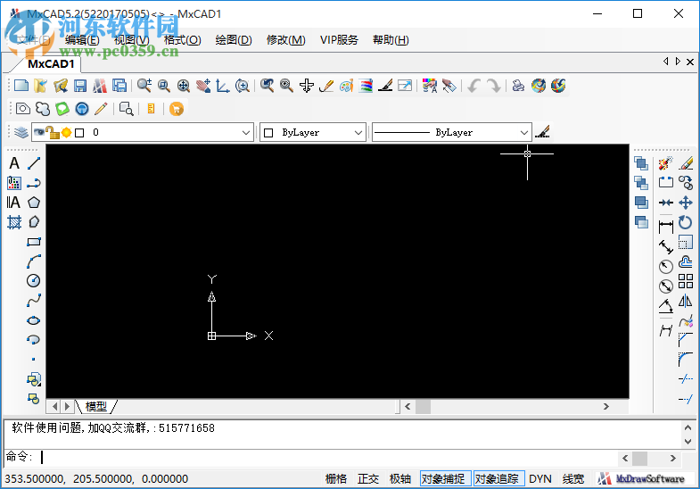Select the Move tool
The image size is (700, 489).
[685, 203]
